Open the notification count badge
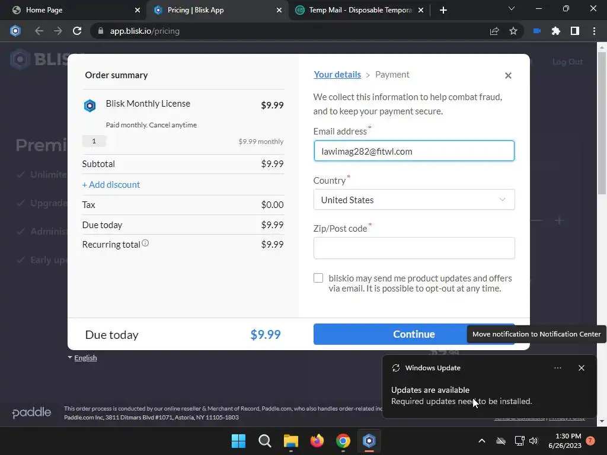Image resolution: width=607 pixels, height=455 pixels. (590, 441)
